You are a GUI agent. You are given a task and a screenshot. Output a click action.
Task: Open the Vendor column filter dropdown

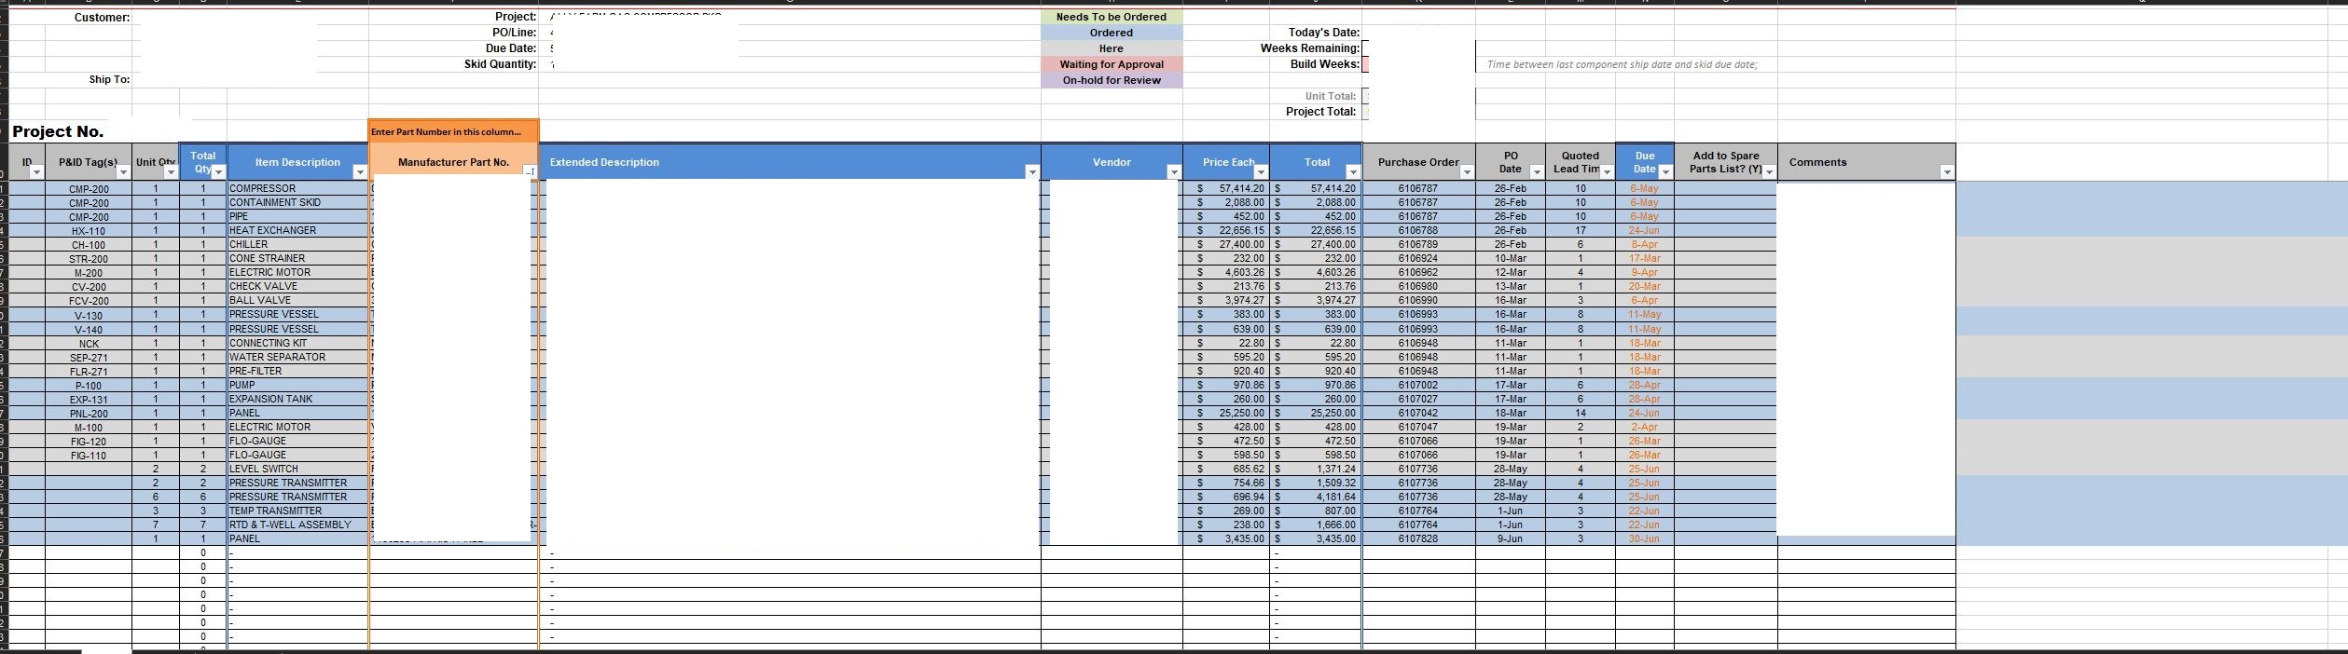pos(1174,172)
